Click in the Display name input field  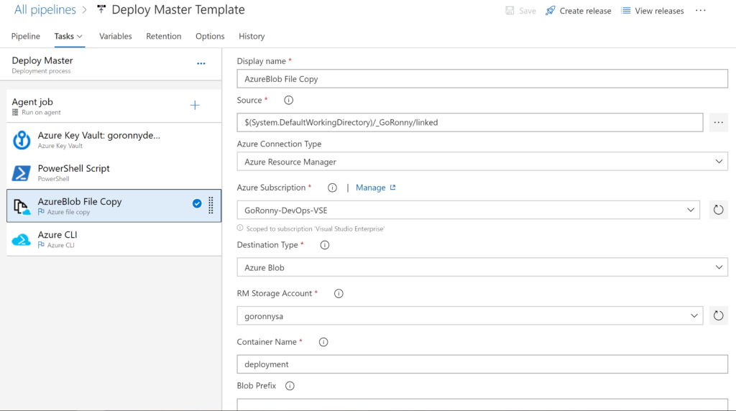pos(482,79)
